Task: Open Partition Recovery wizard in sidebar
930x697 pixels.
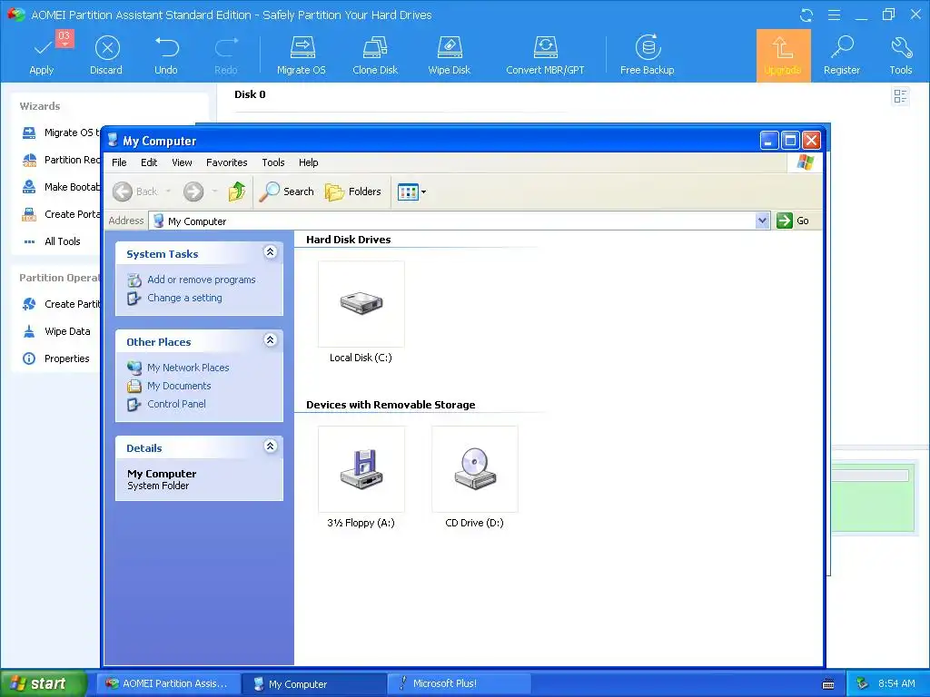Action: [x=61, y=160]
